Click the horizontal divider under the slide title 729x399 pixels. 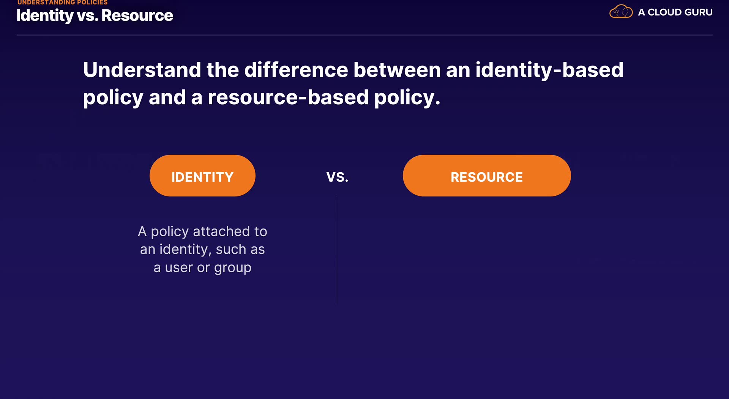coord(364,35)
